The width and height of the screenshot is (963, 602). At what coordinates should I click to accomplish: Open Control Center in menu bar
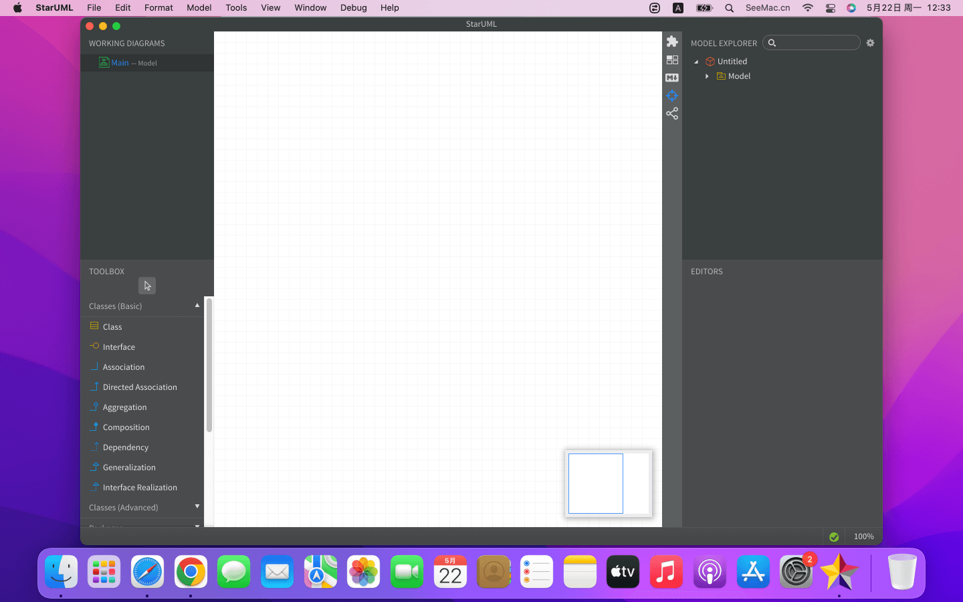pos(830,8)
